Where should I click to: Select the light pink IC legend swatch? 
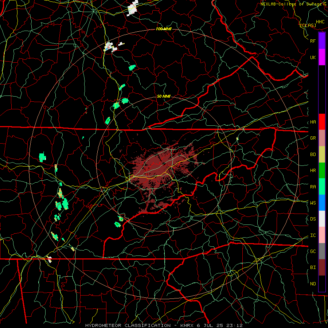click(x=322, y=235)
